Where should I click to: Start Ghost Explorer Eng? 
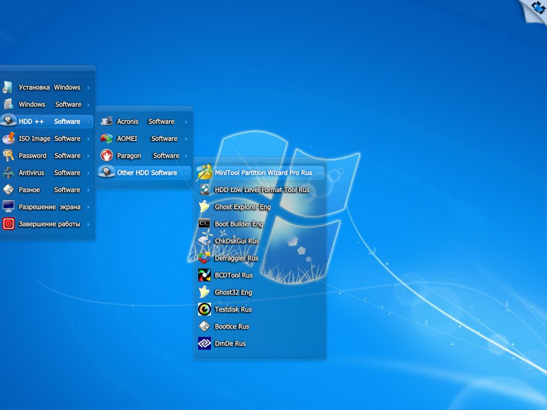pos(260,207)
